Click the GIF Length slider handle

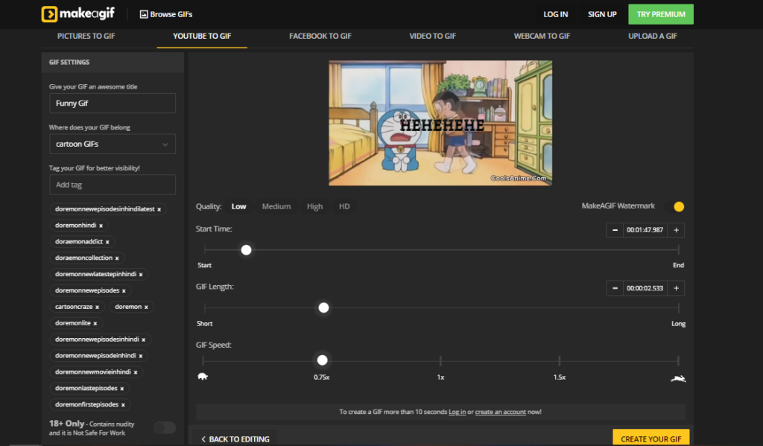323,308
